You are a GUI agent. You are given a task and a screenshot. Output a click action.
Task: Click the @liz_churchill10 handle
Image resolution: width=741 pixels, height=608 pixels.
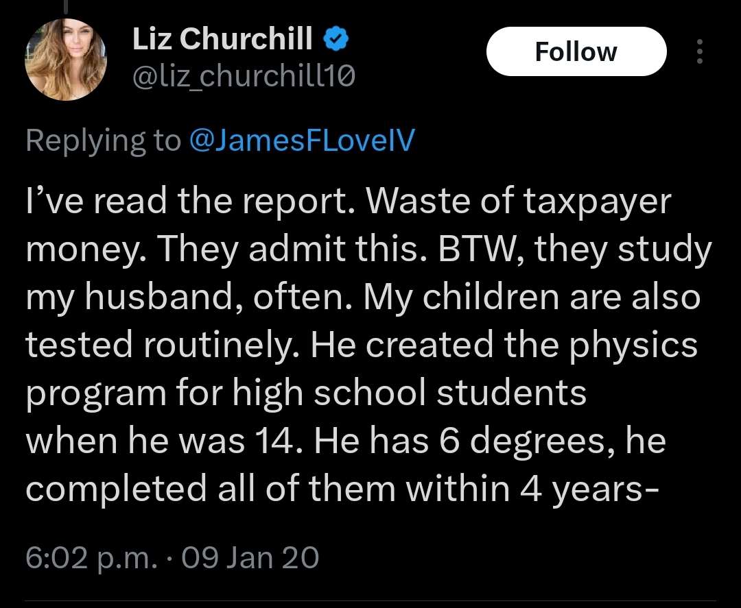[x=244, y=76]
